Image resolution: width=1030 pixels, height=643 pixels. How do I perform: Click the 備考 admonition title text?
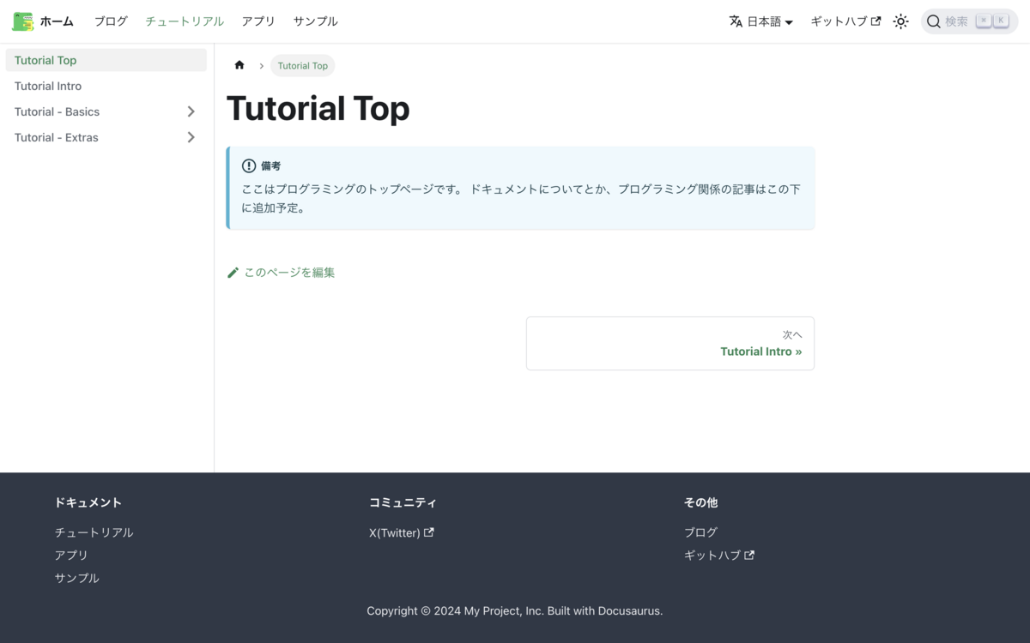pyautogui.click(x=270, y=165)
